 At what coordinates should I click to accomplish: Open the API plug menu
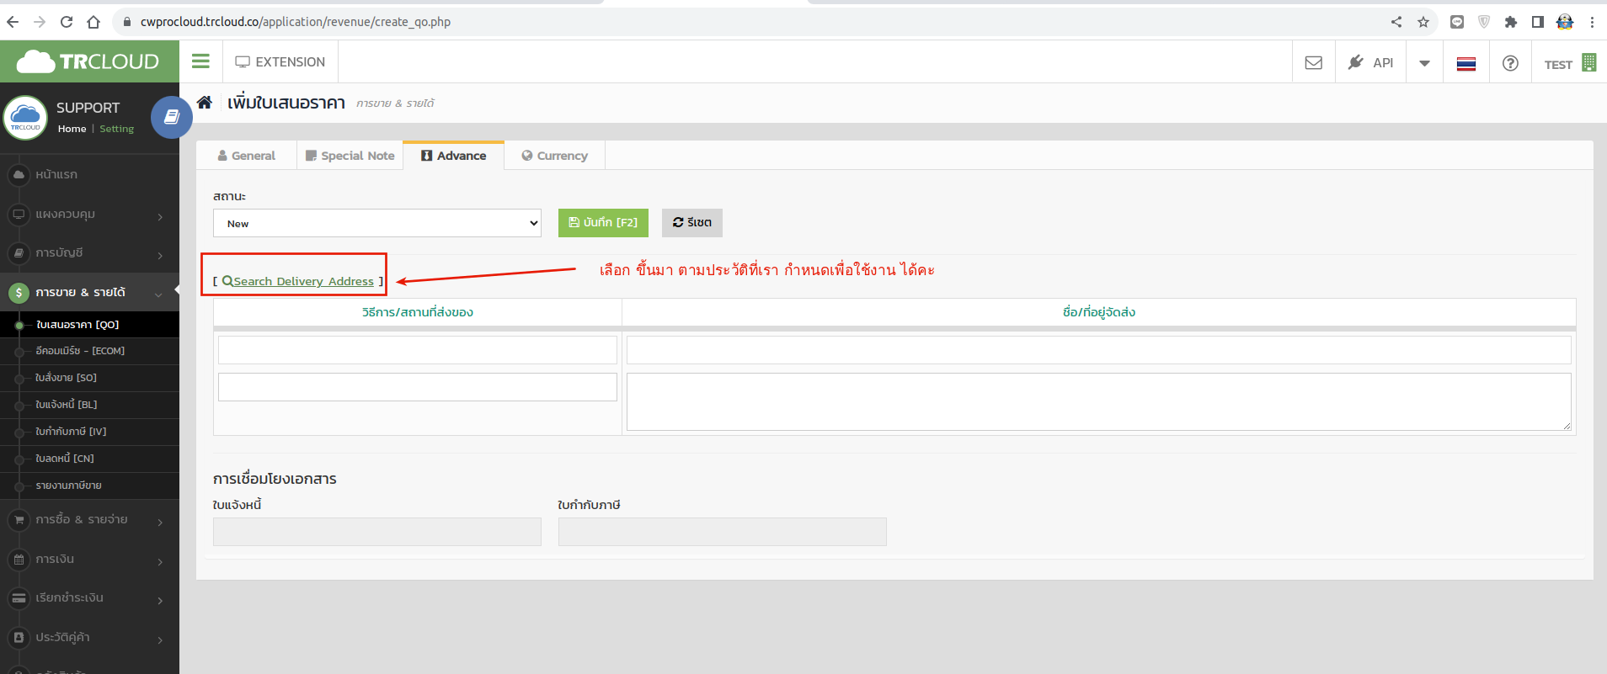click(1370, 62)
